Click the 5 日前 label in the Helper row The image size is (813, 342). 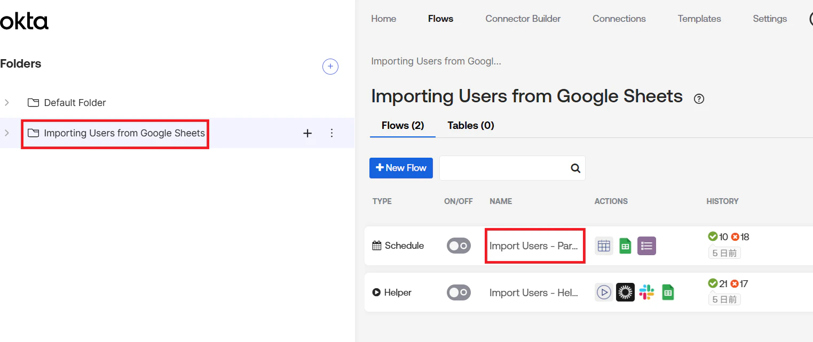coord(724,299)
